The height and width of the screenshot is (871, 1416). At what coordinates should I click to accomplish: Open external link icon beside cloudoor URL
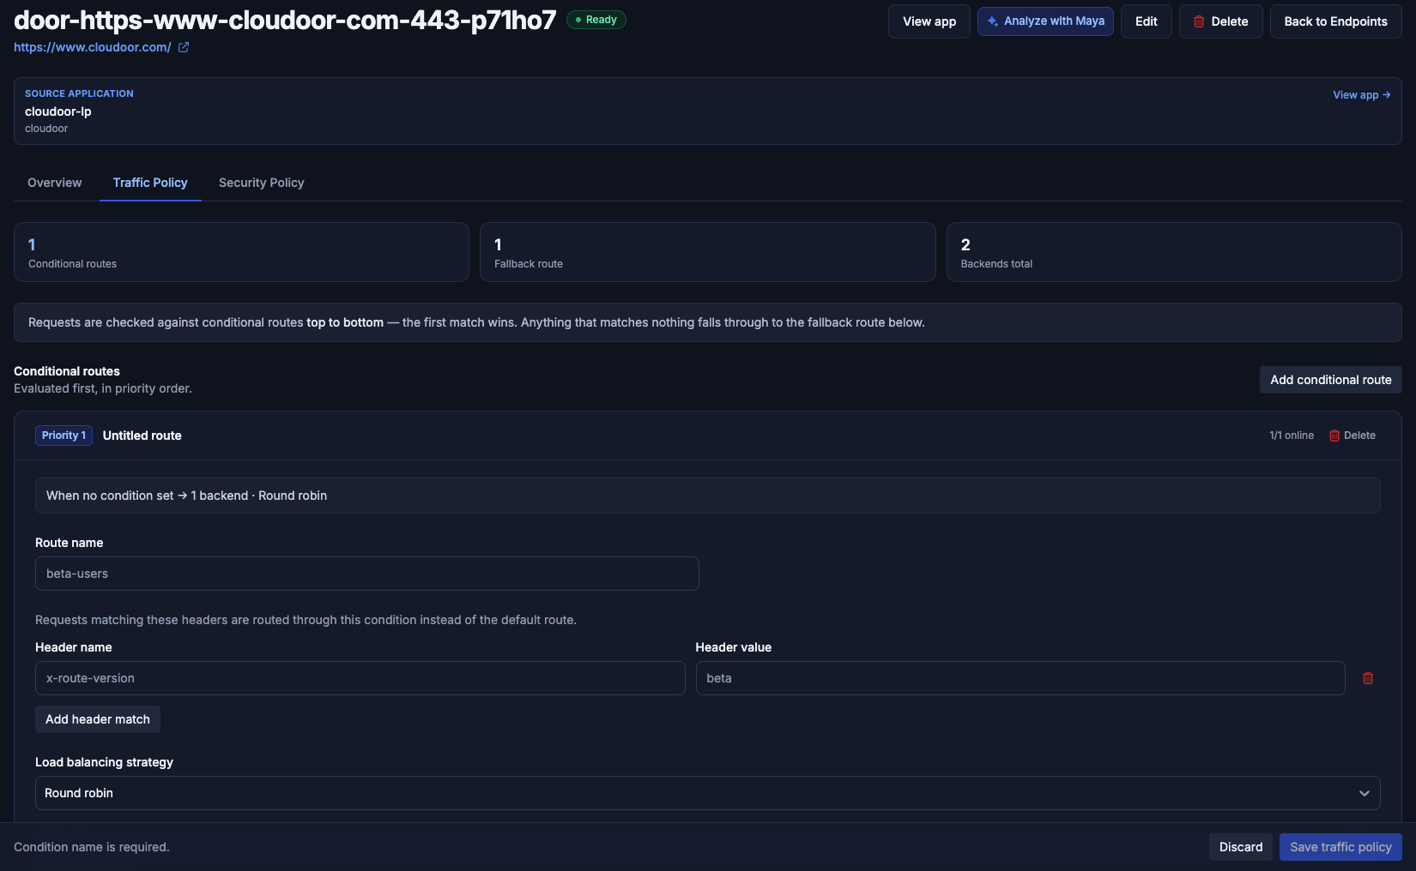(184, 47)
